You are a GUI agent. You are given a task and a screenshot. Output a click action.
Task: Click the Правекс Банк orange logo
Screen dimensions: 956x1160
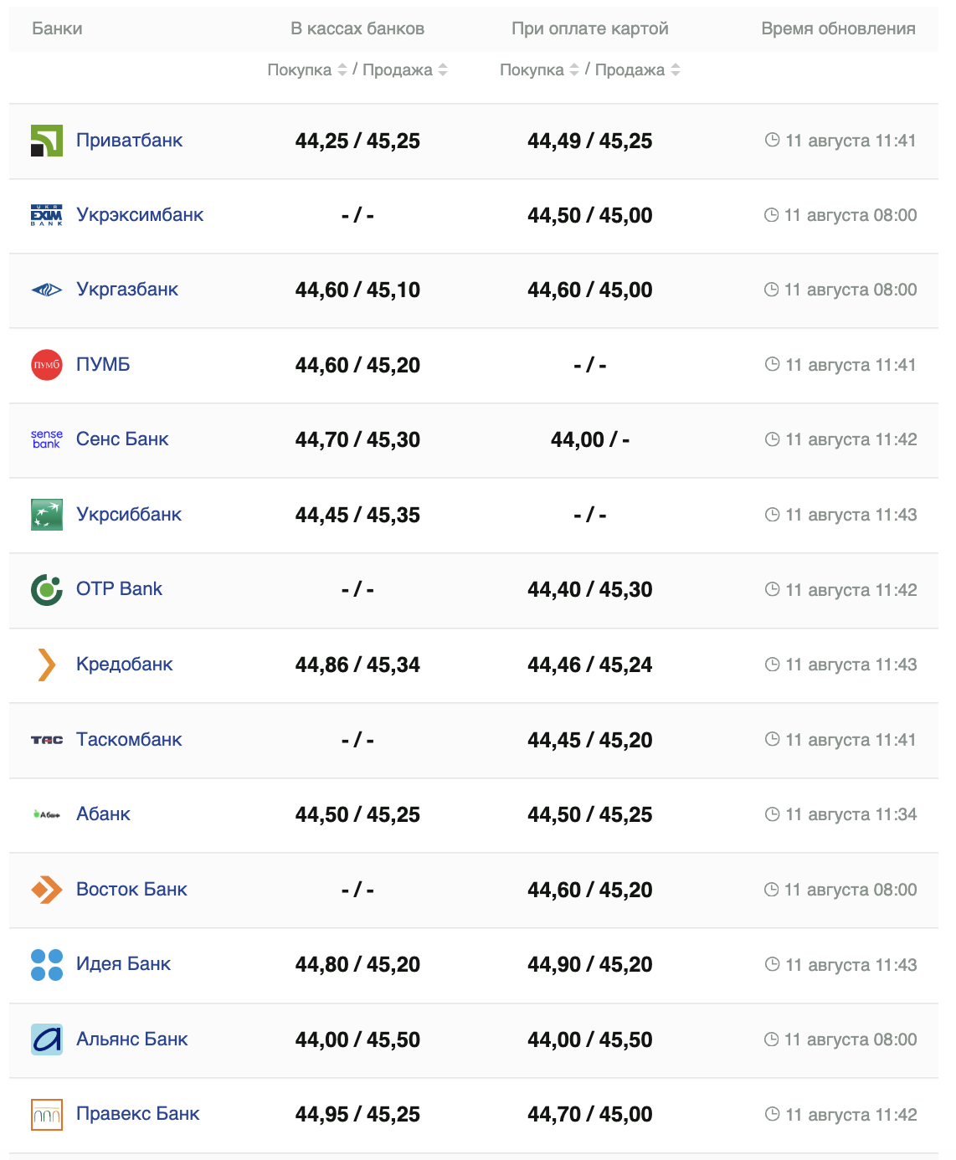(47, 1114)
